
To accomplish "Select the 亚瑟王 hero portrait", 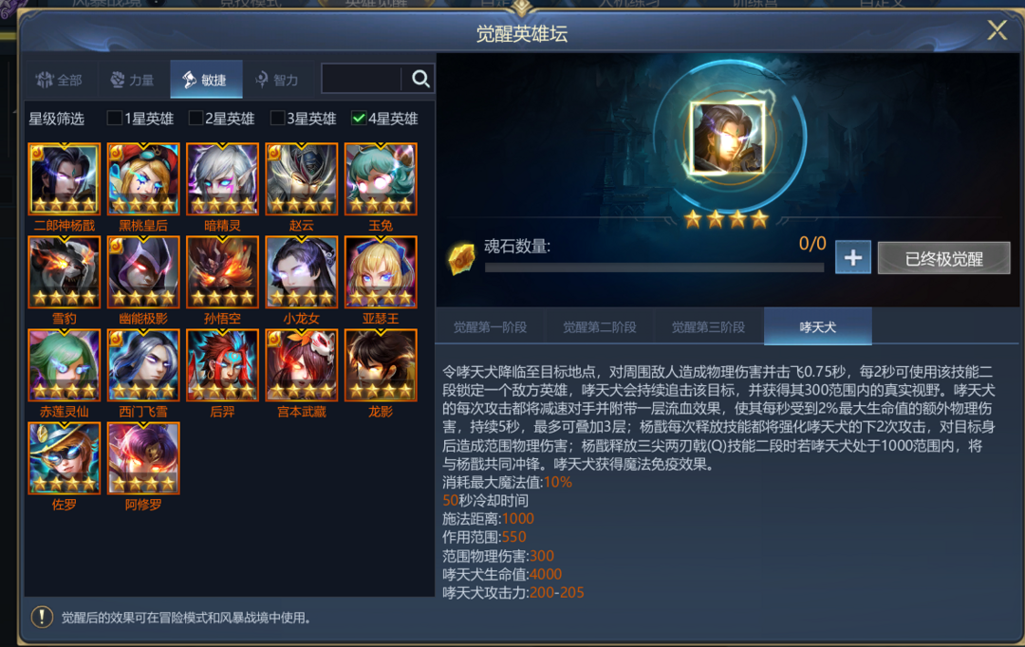I will (x=381, y=272).
